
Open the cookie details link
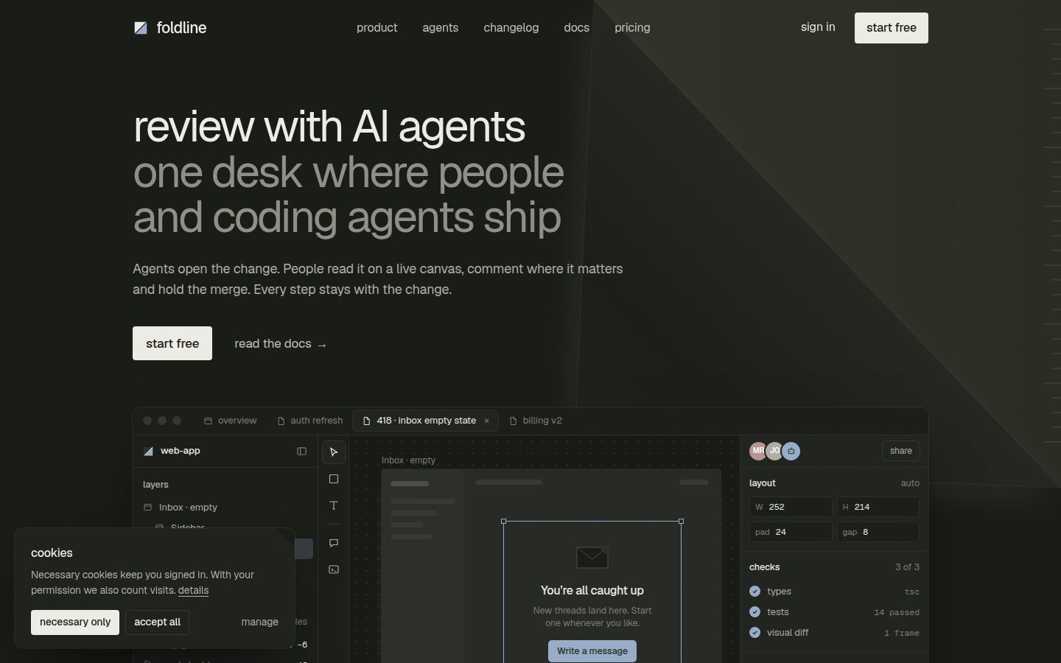click(x=193, y=591)
